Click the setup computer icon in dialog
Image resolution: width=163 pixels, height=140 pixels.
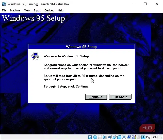pos(35,56)
